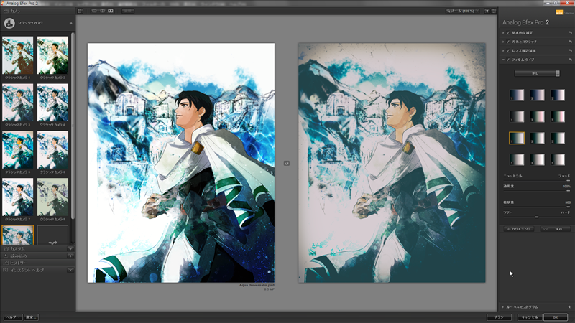Click the compare button in top toolbar
The image size is (575, 323).
point(128,11)
